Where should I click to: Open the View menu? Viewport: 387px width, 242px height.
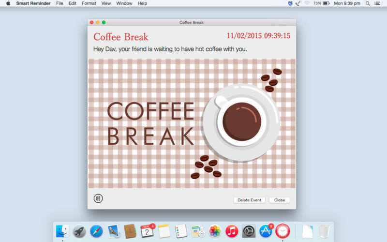tap(106, 3)
